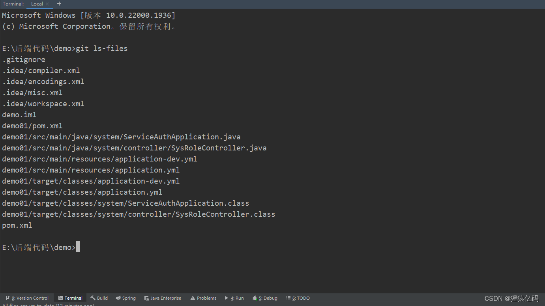Open the Debug tool window
Viewport: 545px width, 306px height.
(265, 298)
